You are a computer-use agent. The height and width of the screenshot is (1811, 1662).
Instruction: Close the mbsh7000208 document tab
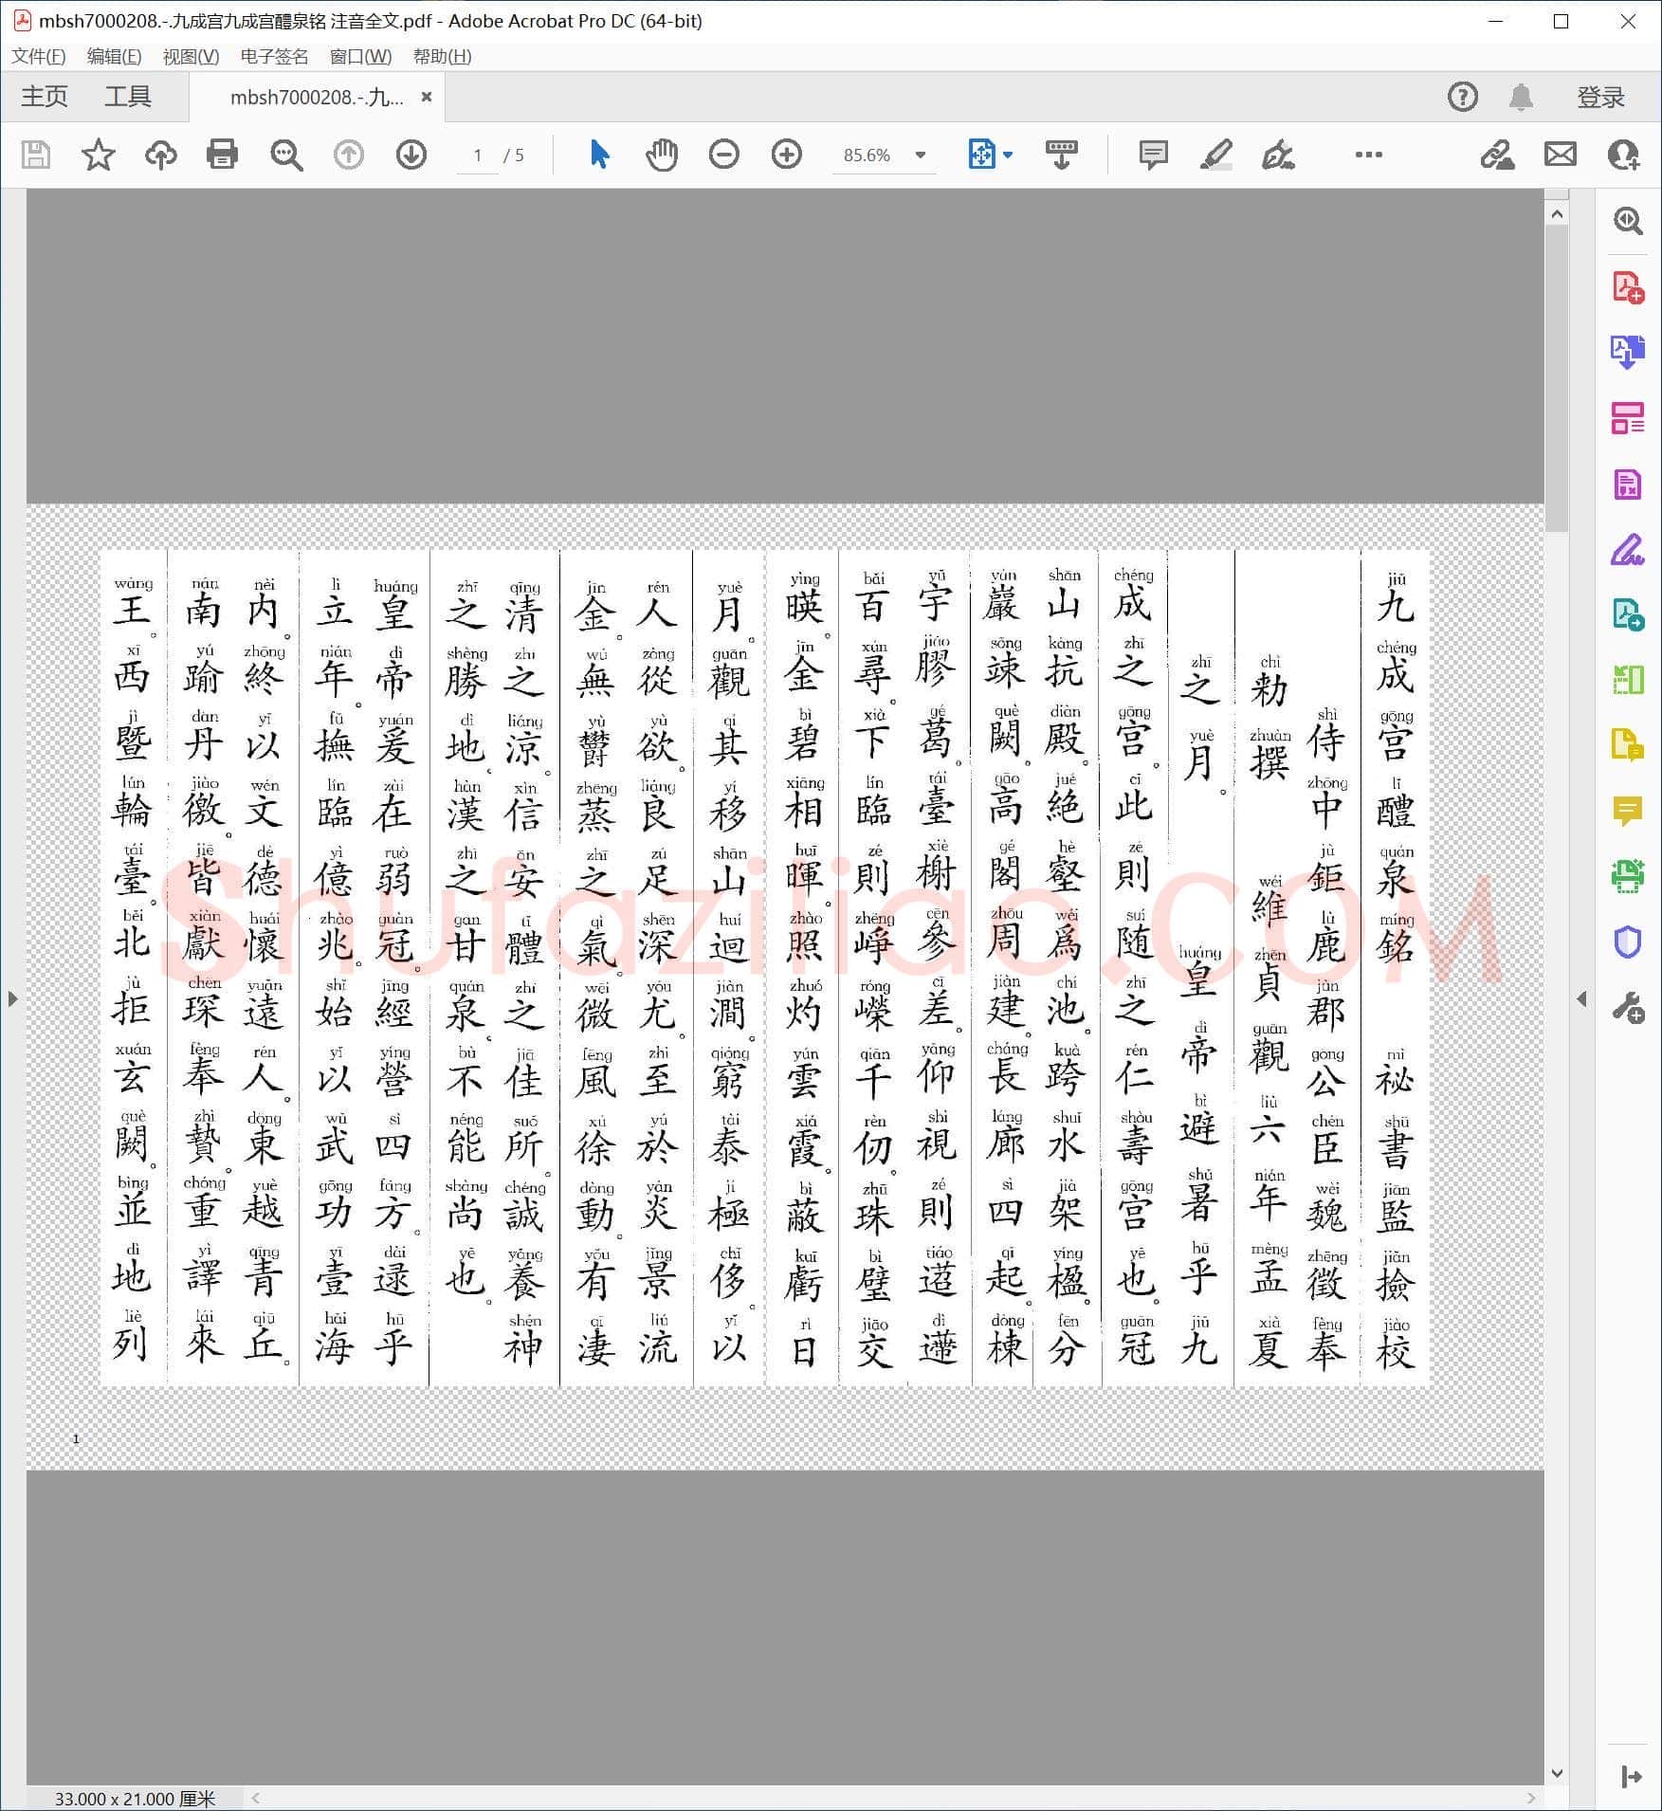(x=427, y=97)
